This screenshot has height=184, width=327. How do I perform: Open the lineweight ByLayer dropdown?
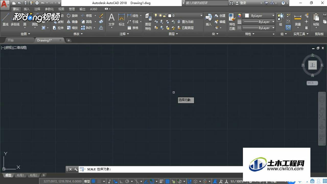(259, 22)
